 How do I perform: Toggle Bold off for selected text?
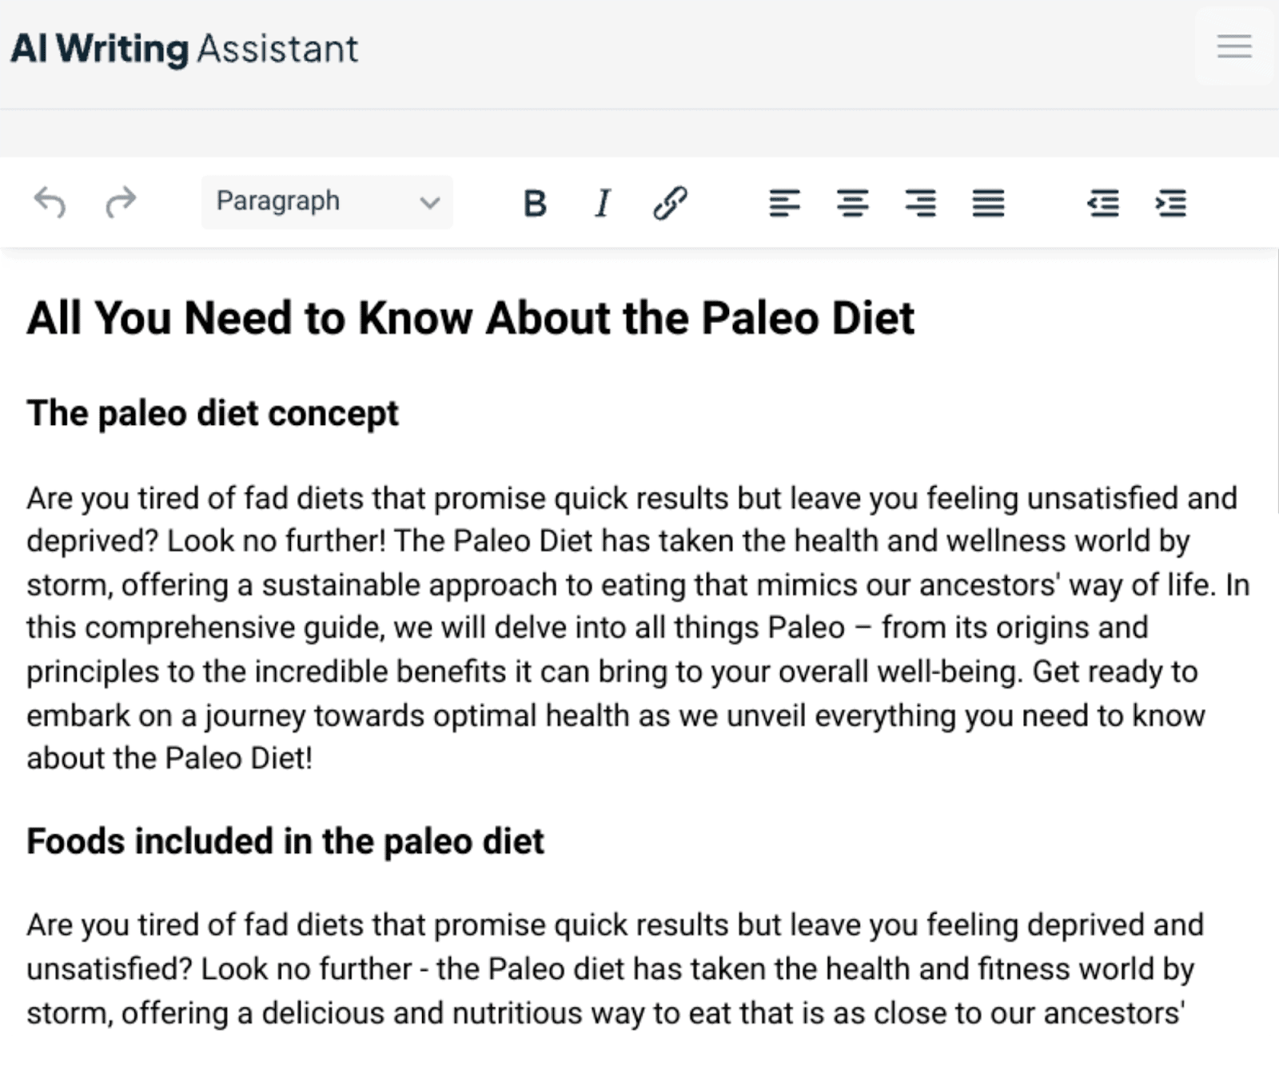(535, 202)
